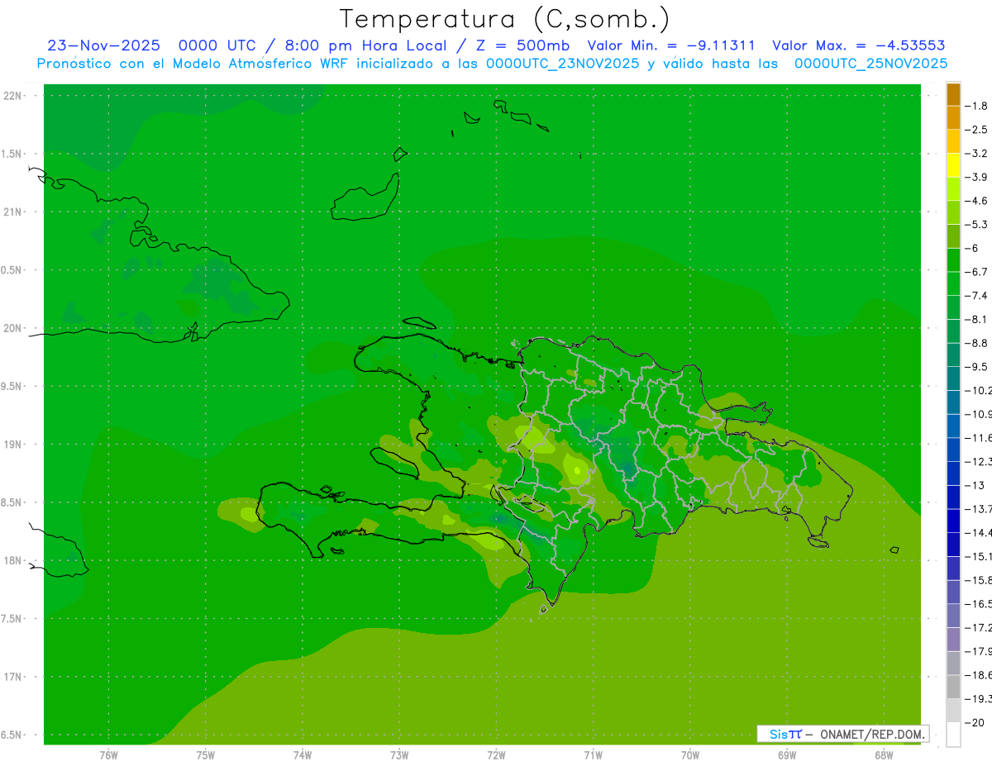
Task: Click the -4.6 colorbar value
Action: tap(978, 201)
